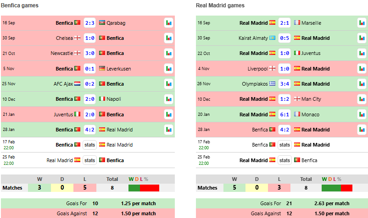368x218 pixels.
Task: Open 2:3 score of Benfica vs Qarabag
Action: pyautogui.click(x=89, y=23)
